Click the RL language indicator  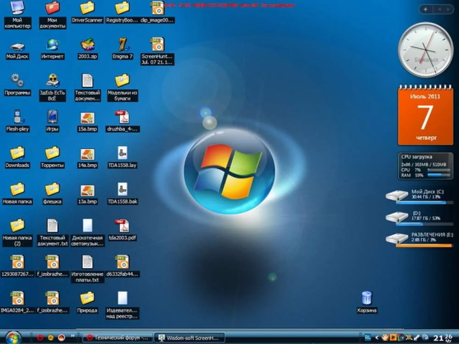pyautogui.click(x=368, y=338)
